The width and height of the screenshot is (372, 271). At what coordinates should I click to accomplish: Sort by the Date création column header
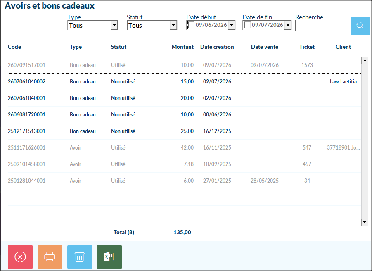(217, 47)
